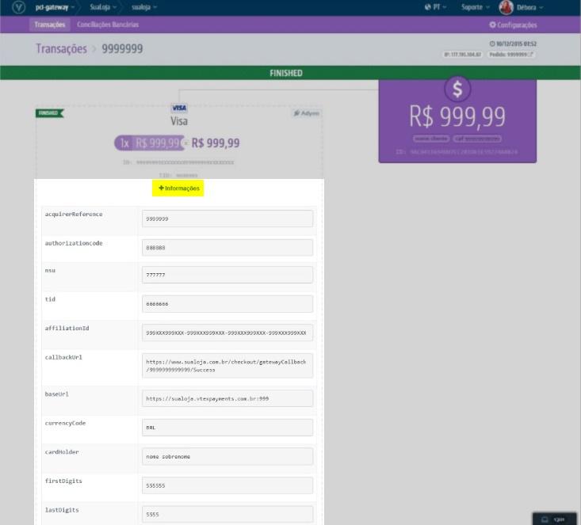Click the 1x R$ 999,99 installment pill

coord(148,143)
